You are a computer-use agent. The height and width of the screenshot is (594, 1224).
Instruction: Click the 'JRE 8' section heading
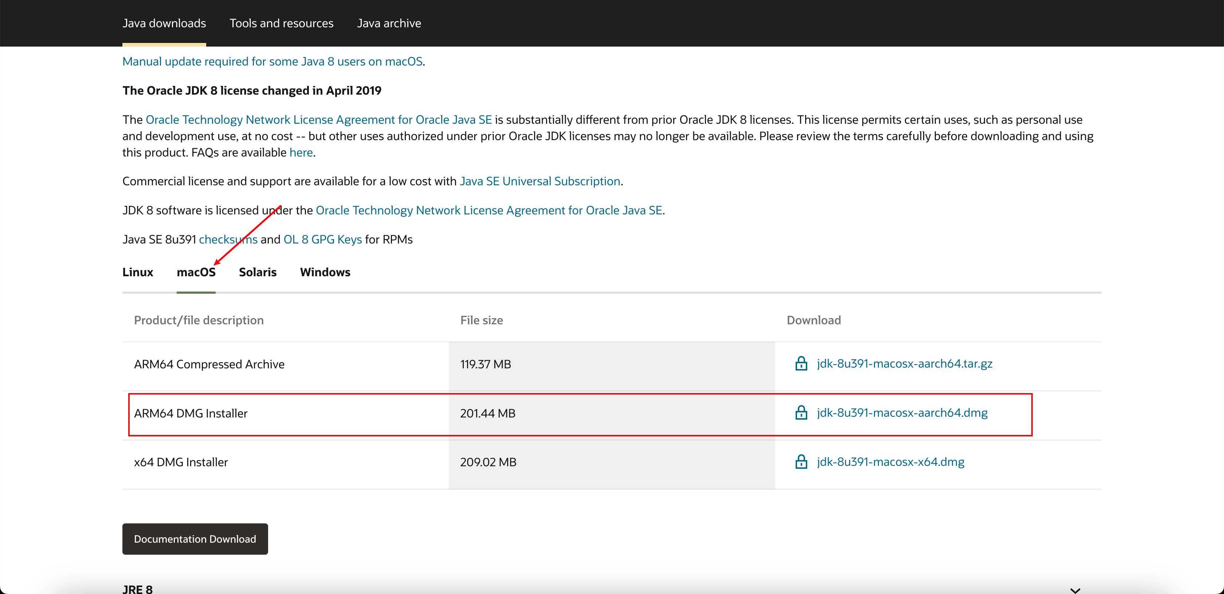coord(137,589)
